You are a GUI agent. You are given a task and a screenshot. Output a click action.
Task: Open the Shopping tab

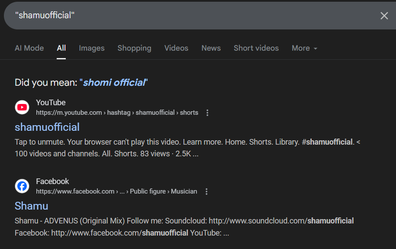click(x=134, y=48)
